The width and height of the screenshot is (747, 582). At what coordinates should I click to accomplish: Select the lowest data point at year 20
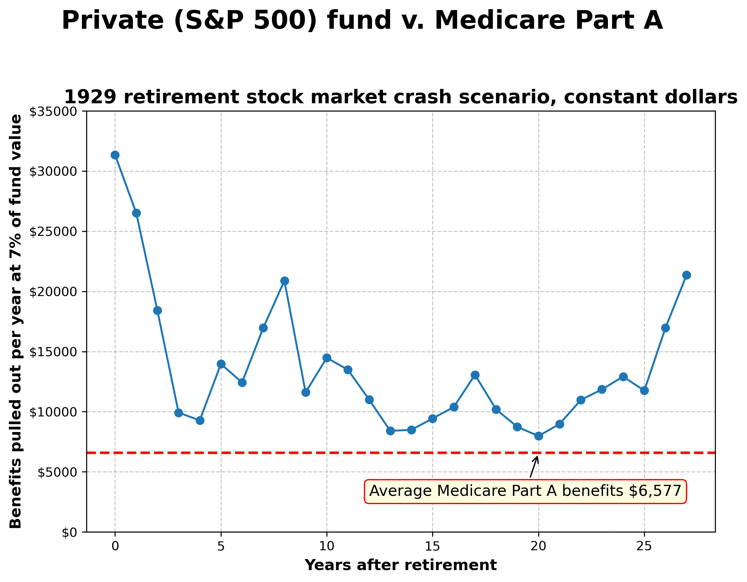click(539, 436)
